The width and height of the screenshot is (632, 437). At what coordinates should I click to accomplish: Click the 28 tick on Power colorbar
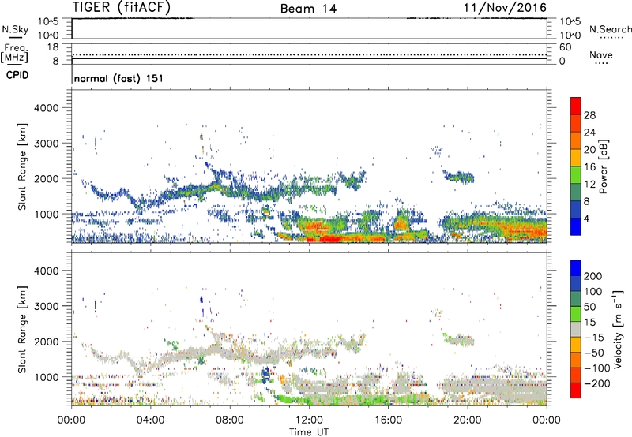point(589,115)
